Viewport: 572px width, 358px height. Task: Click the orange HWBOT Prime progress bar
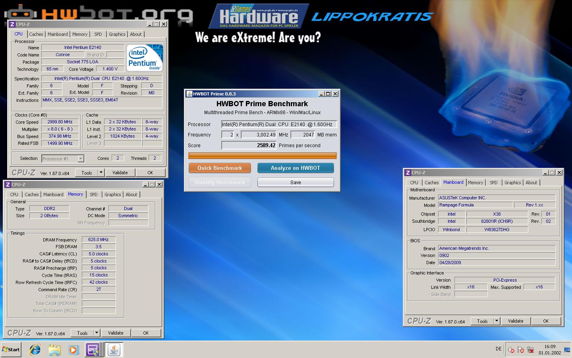click(x=262, y=156)
